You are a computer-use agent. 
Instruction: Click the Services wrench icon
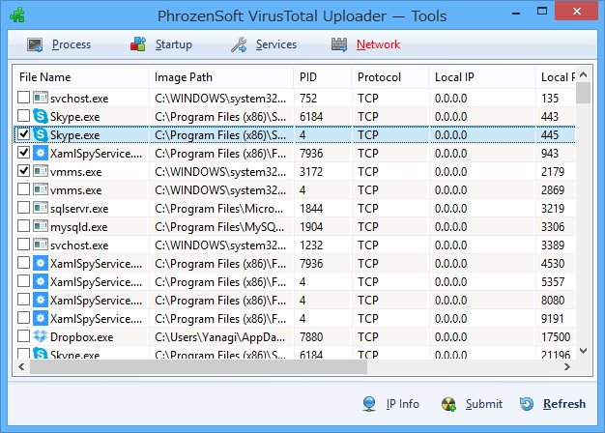click(x=239, y=44)
